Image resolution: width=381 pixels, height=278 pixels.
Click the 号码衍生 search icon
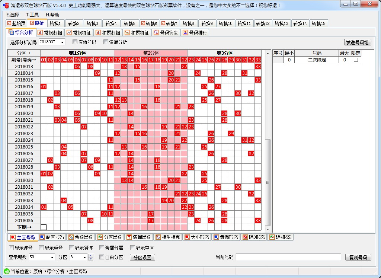[x=156, y=33]
